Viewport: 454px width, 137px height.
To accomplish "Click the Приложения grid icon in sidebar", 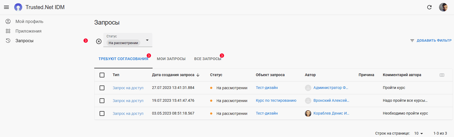I will [x=8, y=31].
